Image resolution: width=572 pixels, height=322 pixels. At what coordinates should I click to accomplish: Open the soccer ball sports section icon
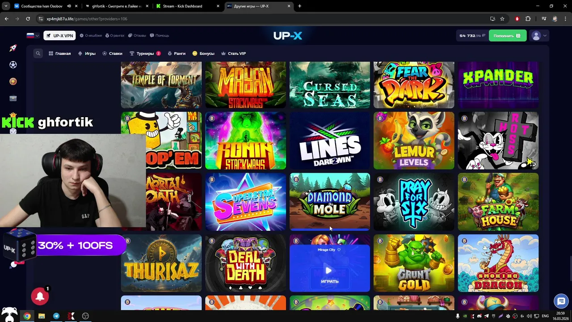13,65
